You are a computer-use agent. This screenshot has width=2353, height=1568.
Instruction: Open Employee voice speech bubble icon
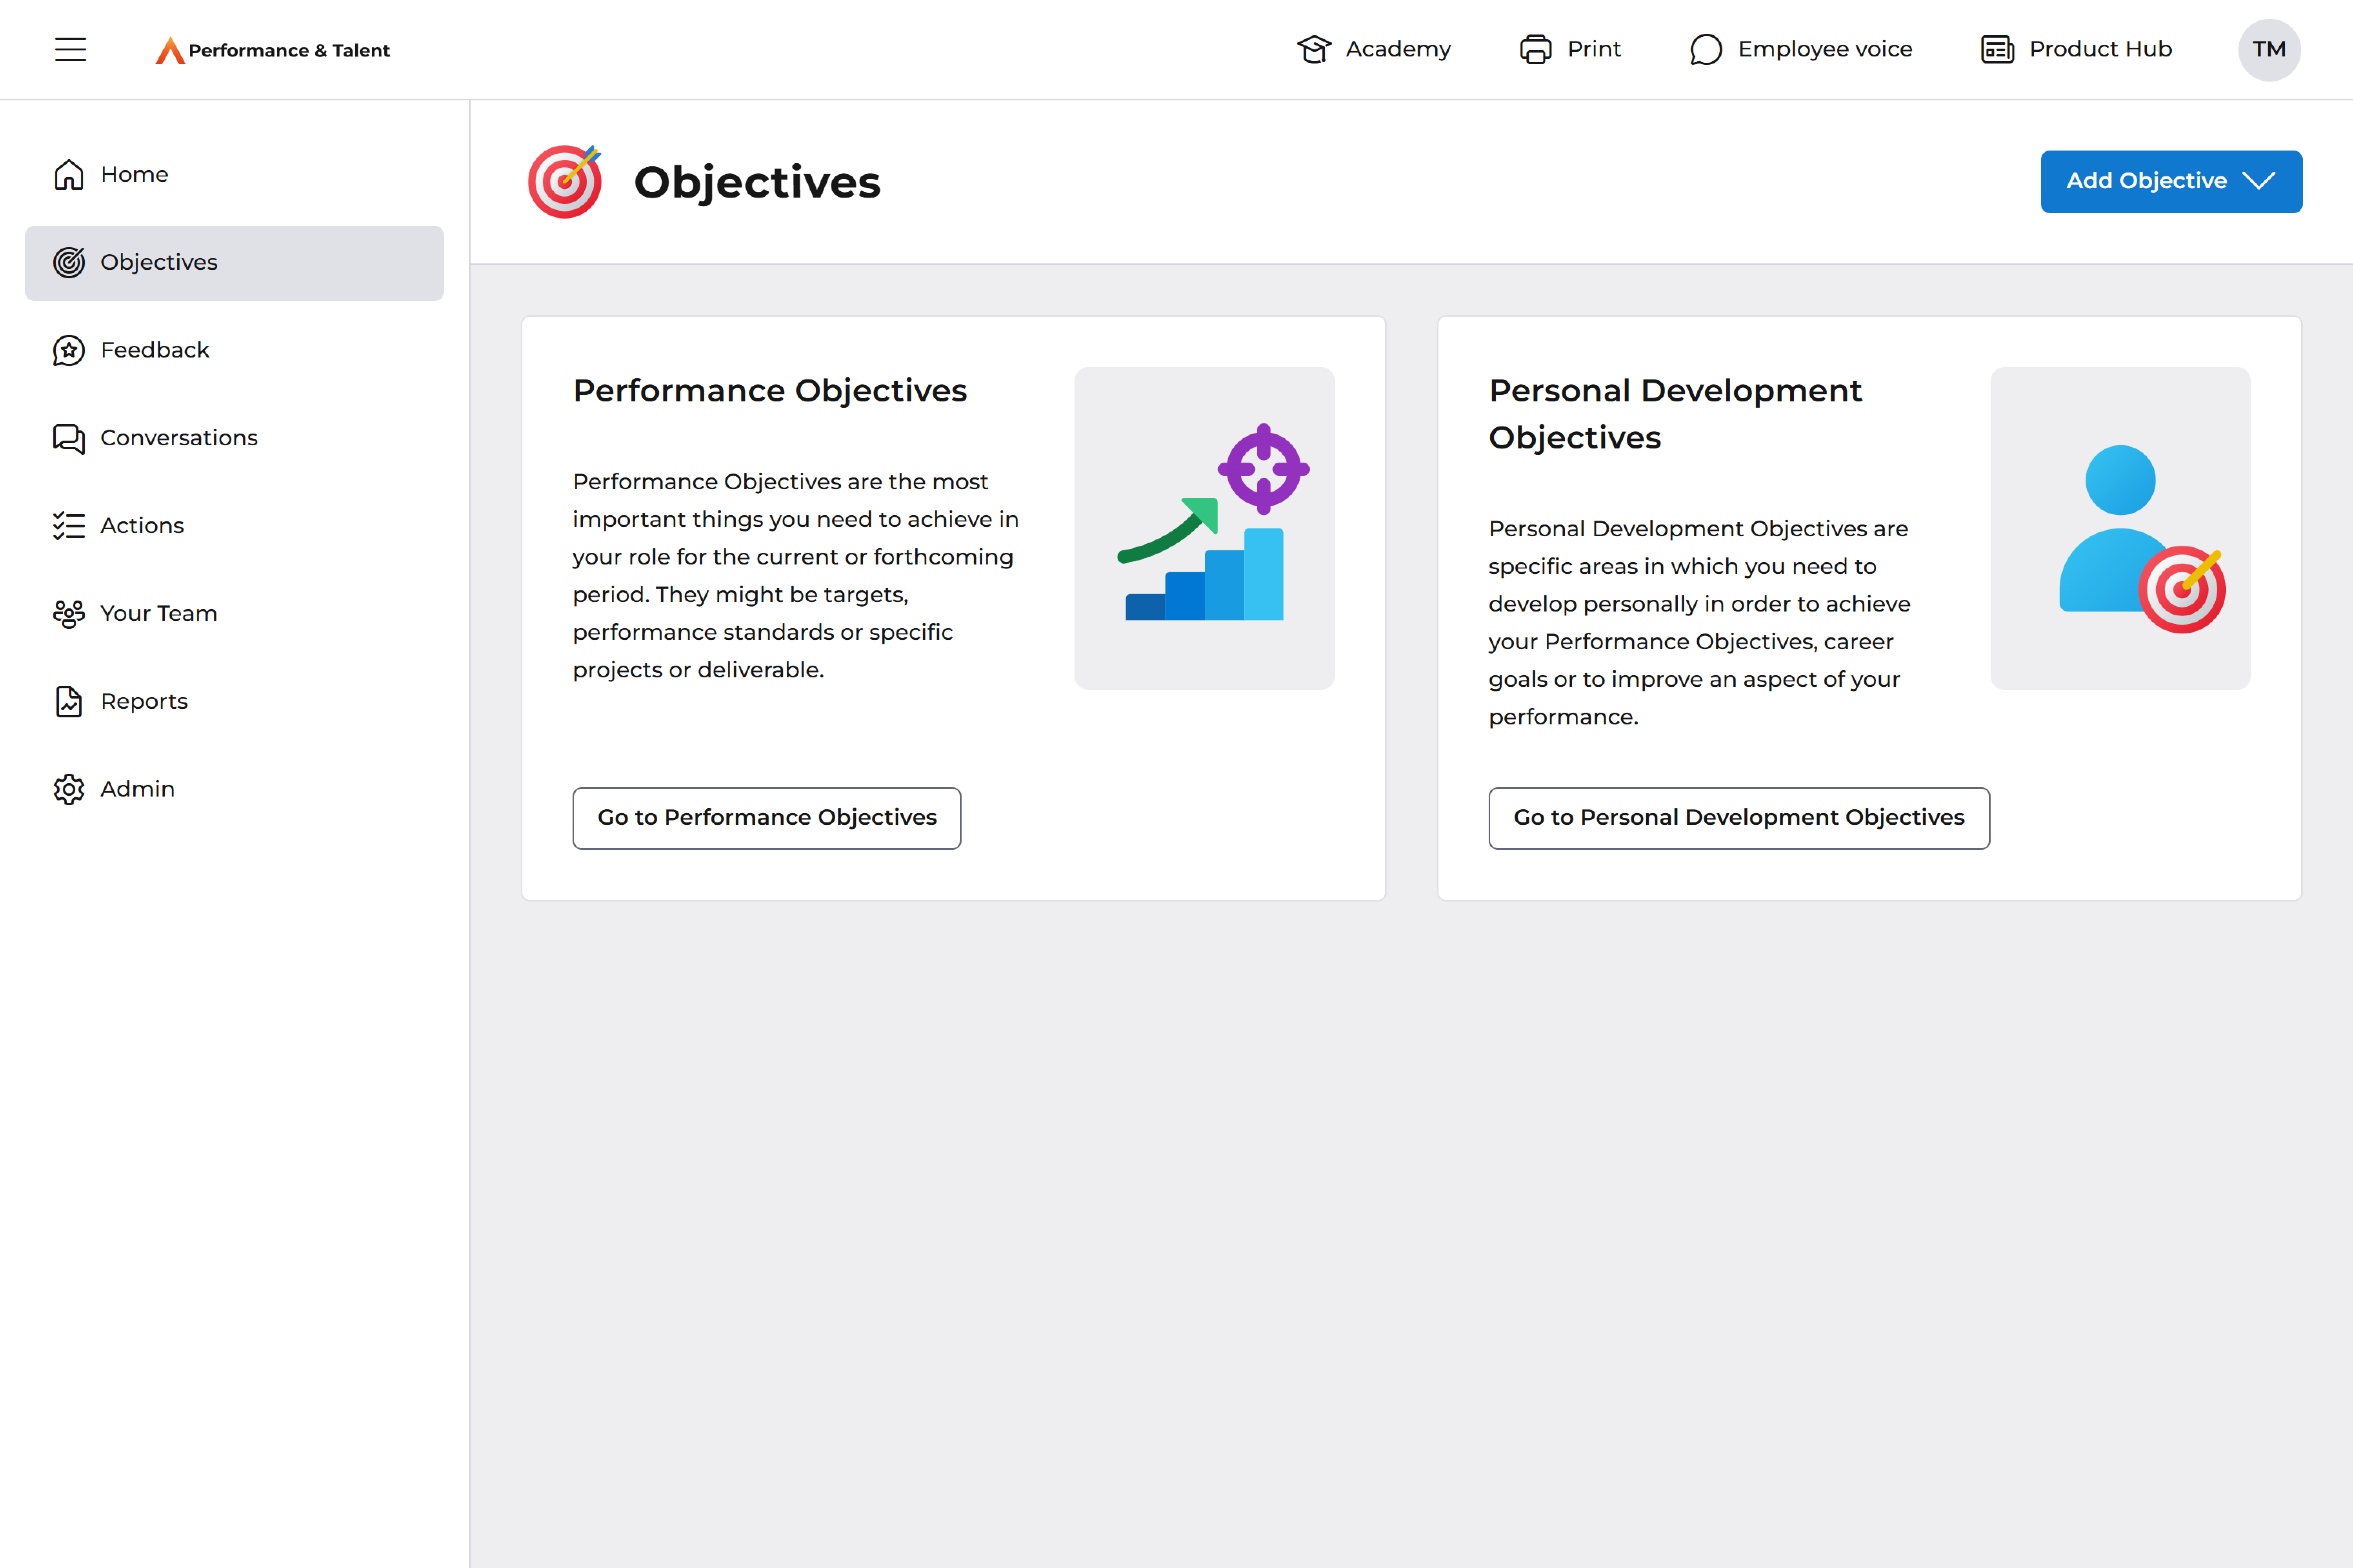point(1706,49)
